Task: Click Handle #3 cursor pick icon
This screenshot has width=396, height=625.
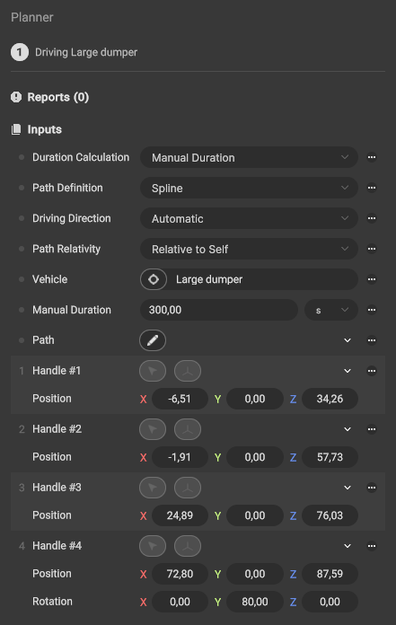Action: [153, 488]
